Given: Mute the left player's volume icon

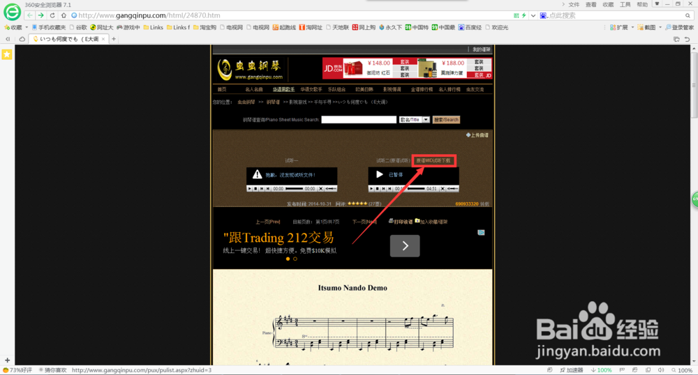Looking at the screenshot, I should point(326,189).
